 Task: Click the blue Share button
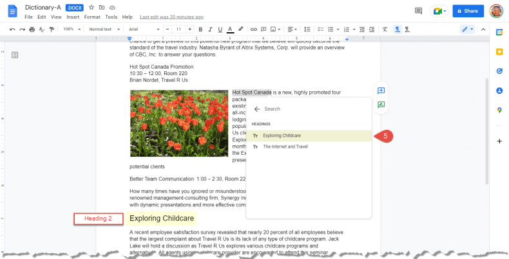467,11
